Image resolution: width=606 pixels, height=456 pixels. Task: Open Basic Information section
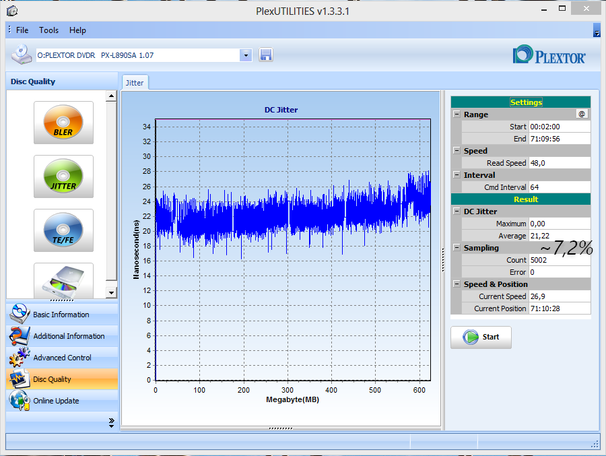[62, 314]
